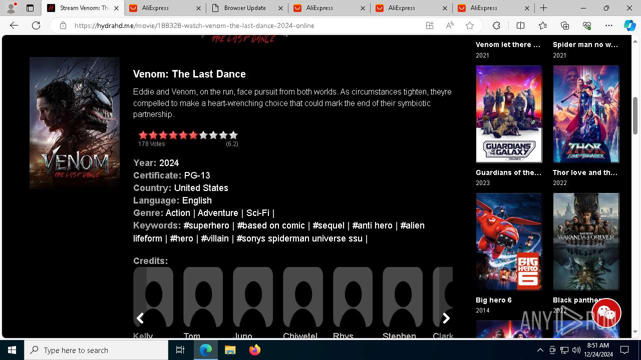Click the Venom: The Last Dance title
Image resolution: width=641 pixels, height=360 pixels.
click(x=189, y=74)
